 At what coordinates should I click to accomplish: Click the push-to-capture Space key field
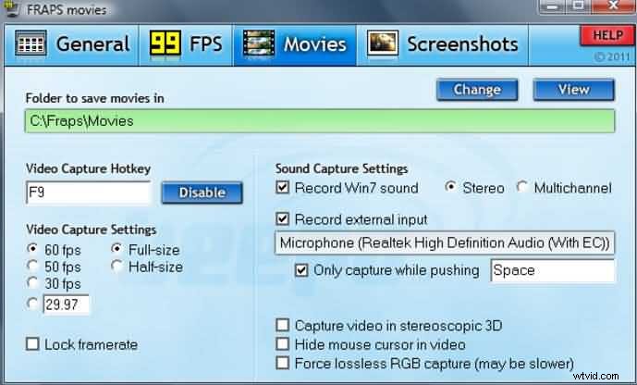coord(552,271)
